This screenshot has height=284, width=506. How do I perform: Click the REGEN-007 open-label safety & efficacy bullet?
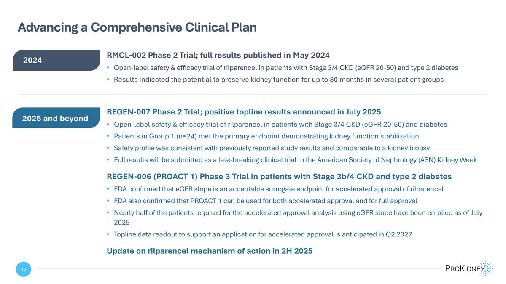[x=280, y=125]
